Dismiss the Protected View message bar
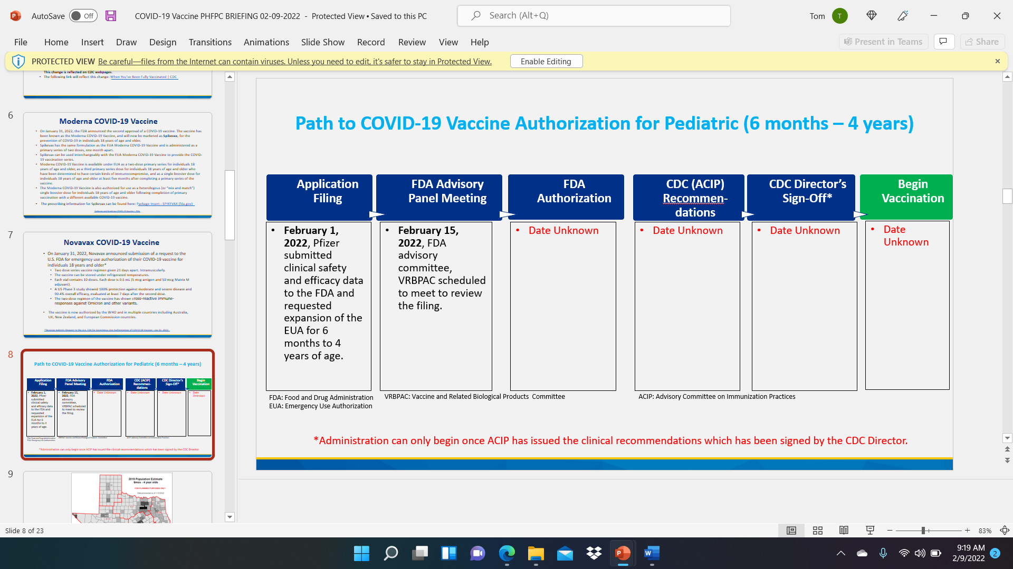Screen dimensions: 1013x569 997,61
